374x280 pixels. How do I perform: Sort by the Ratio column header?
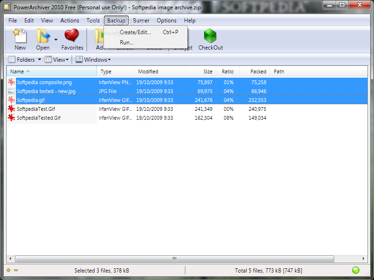point(227,72)
